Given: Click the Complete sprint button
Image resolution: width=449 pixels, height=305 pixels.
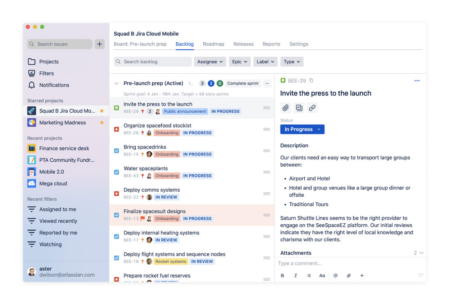Looking at the screenshot, I should click(x=243, y=84).
